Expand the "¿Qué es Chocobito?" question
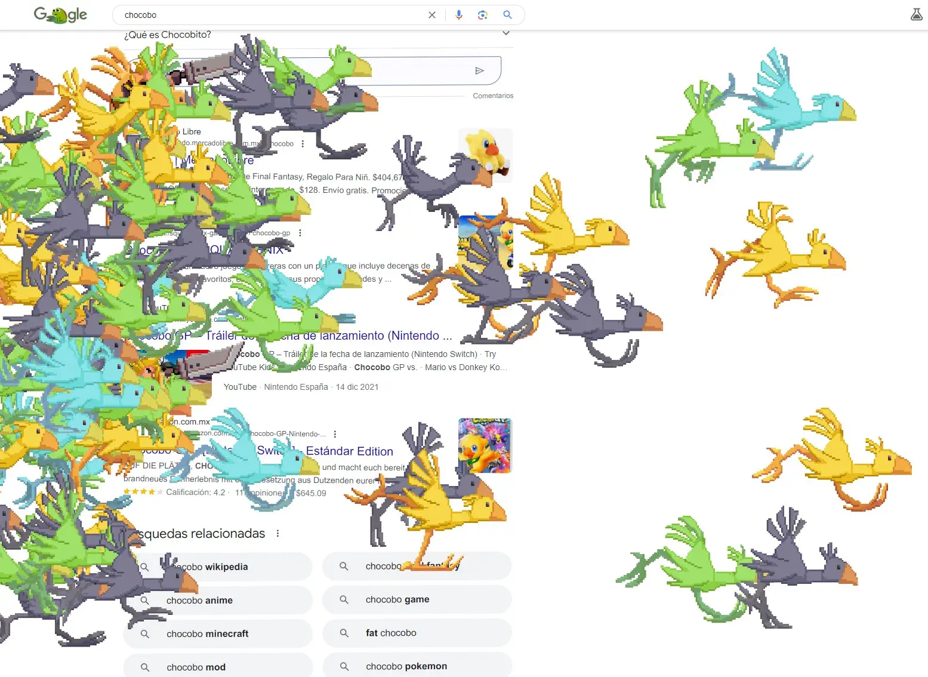Image resolution: width=928 pixels, height=677 pixels. [505, 34]
